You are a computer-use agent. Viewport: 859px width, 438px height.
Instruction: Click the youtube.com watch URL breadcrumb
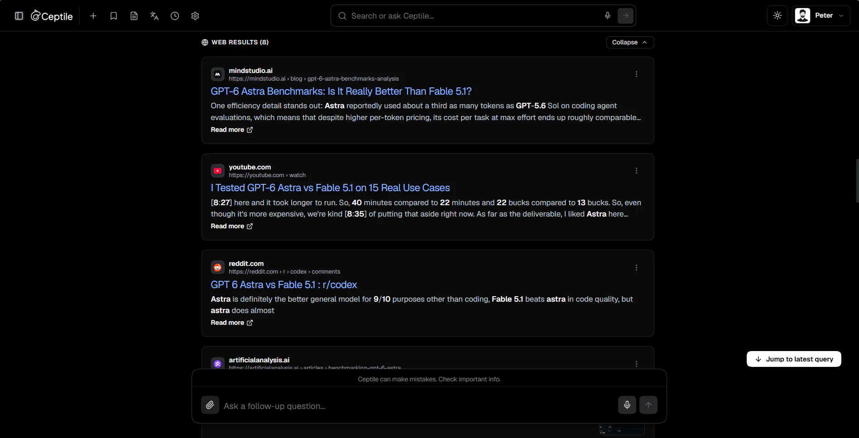(x=267, y=175)
